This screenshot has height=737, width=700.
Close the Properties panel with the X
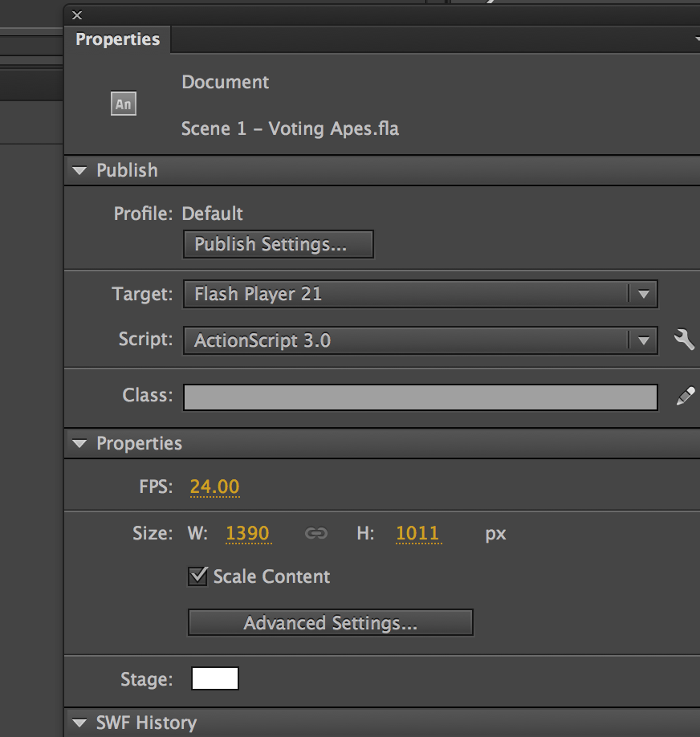point(76,14)
